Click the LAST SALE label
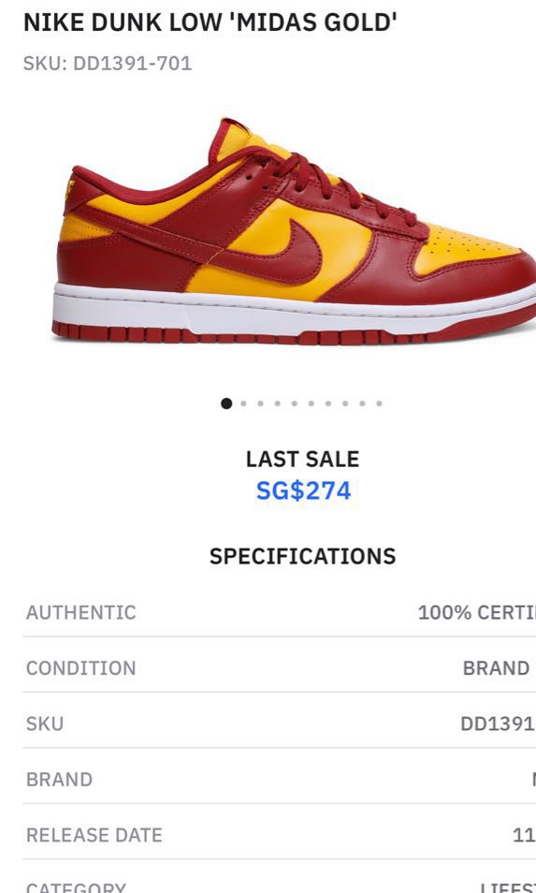Screen dimensions: 536x893 (x=303, y=459)
